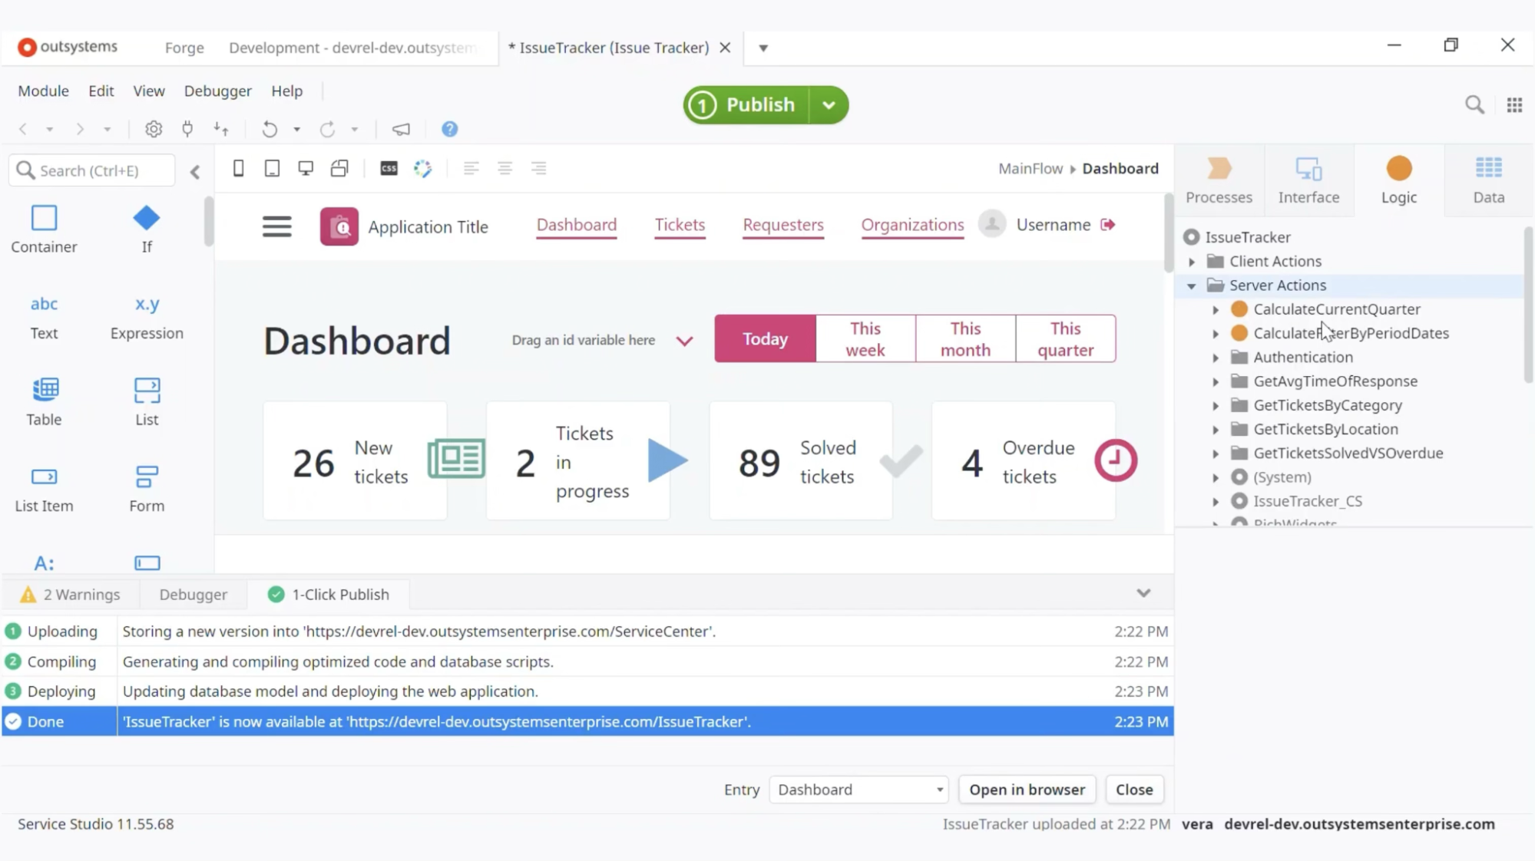Expand the GetTicketsByCategory folder

1216,406
